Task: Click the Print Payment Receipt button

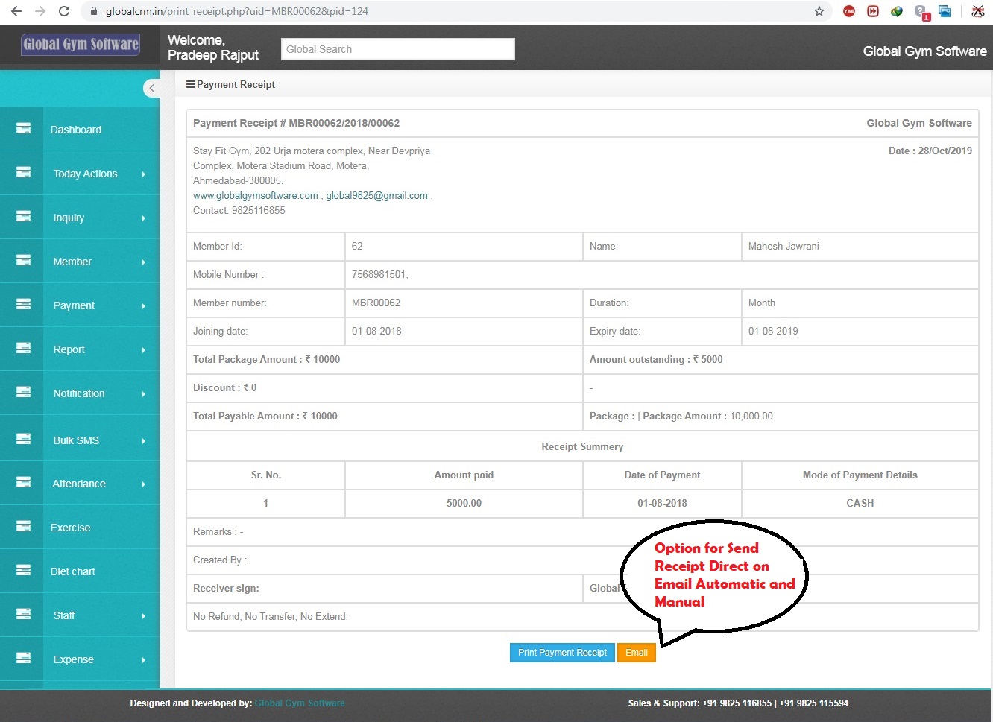Action: coord(562,652)
